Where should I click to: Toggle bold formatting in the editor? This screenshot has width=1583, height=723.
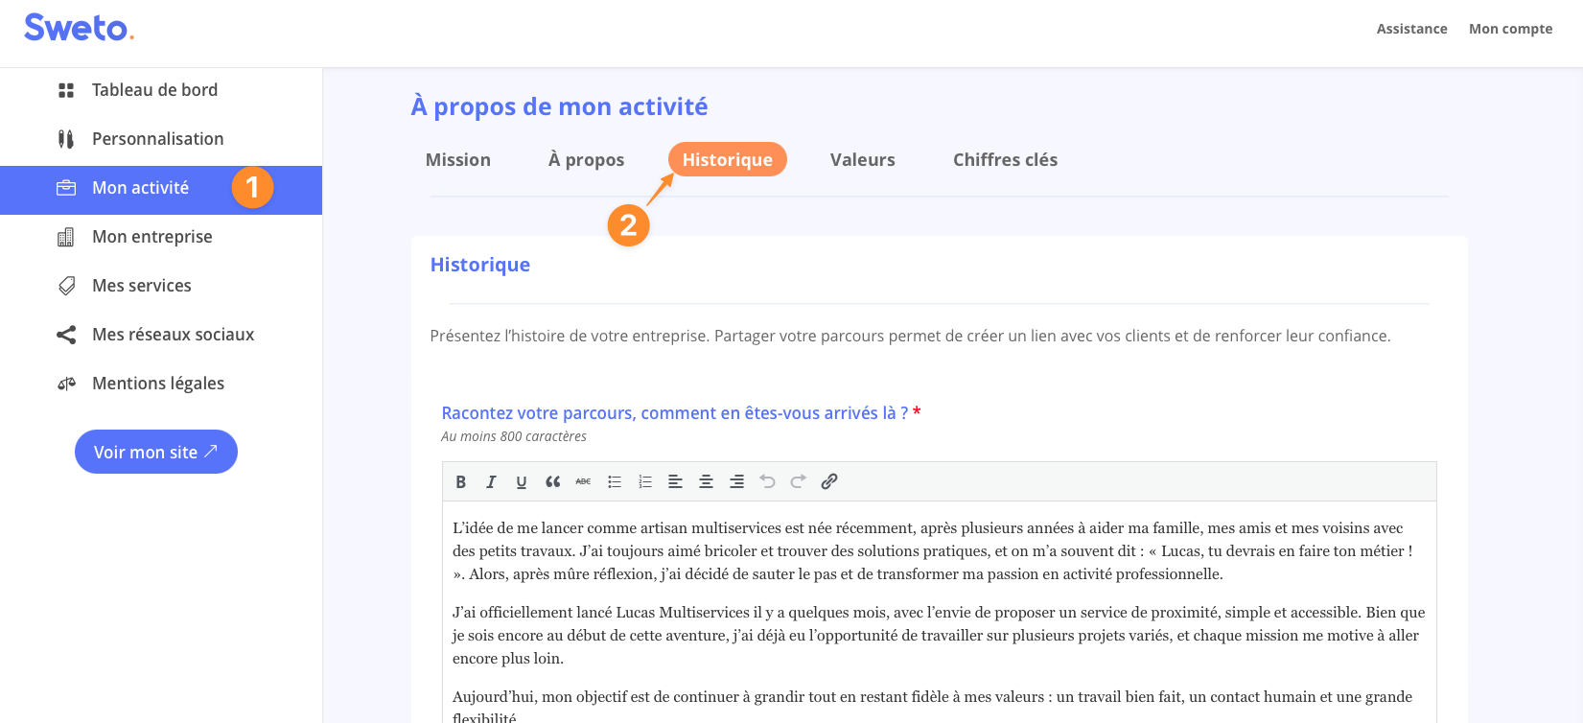[x=461, y=482]
